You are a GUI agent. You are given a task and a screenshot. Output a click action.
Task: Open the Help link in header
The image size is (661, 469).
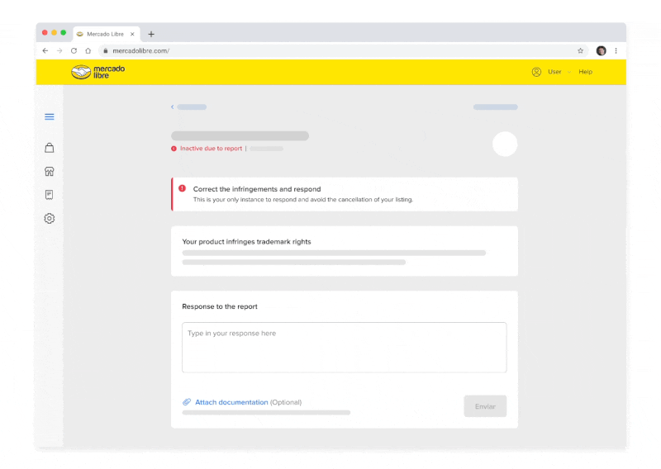click(585, 72)
